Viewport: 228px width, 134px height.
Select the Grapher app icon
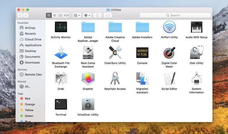[88, 79]
